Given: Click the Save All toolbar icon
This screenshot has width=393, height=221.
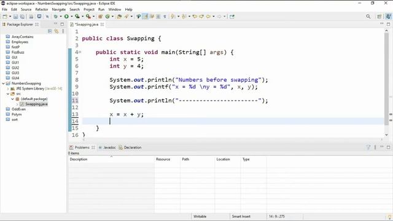Looking at the screenshot, I should (x=22, y=17).
